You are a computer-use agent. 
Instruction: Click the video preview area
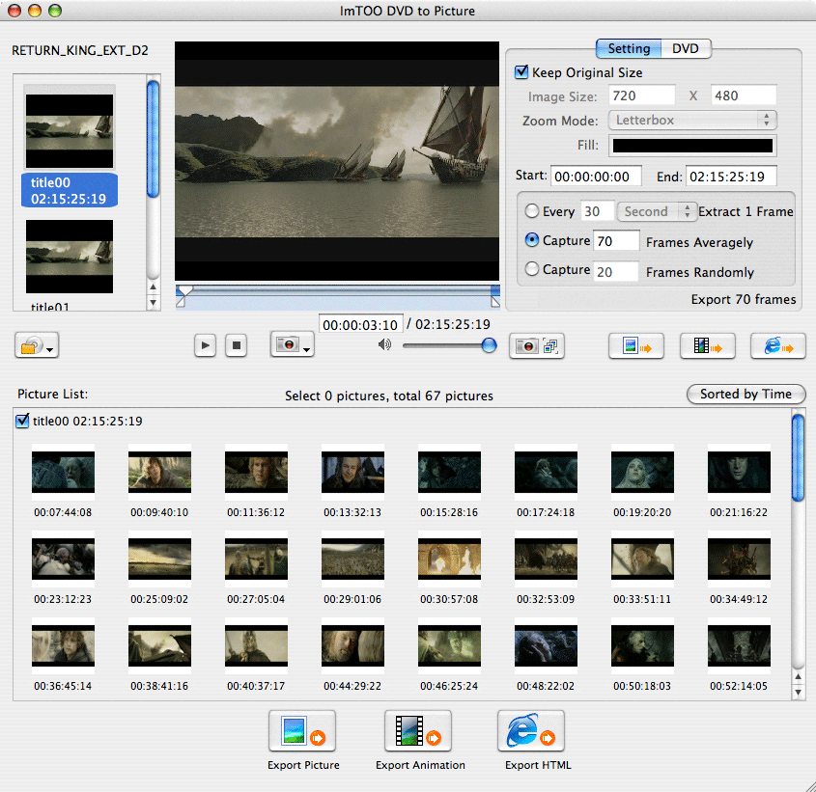pos(337,161)
